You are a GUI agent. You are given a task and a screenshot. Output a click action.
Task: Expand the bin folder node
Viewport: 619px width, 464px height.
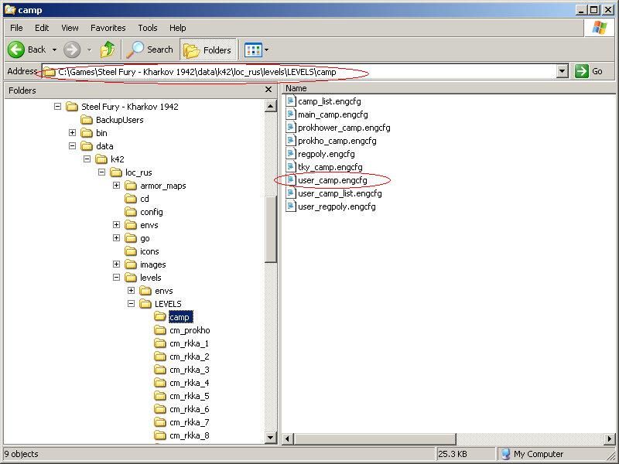72,132
